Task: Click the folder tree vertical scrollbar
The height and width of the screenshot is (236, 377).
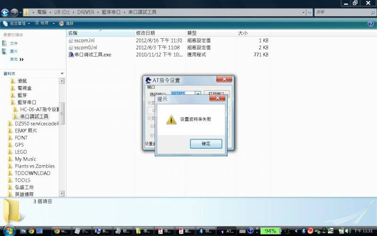Action: pos(62,113)
